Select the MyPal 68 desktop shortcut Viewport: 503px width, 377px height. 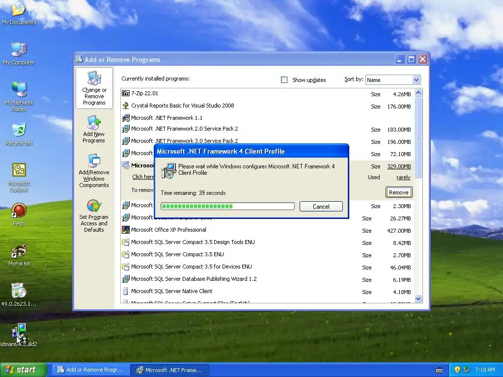(x=19, y=255)
